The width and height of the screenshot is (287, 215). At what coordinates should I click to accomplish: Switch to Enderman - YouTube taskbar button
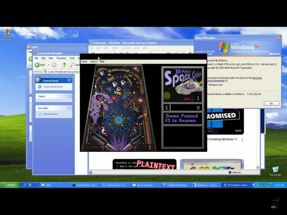[206, 185]
